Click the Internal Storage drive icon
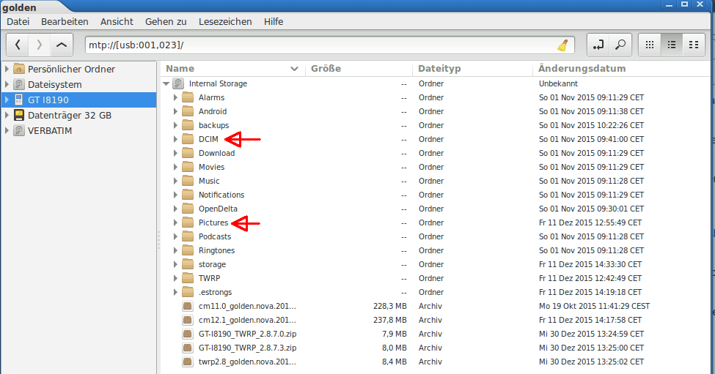This screenshot has height=374, width=715. (x=178, y=83)
